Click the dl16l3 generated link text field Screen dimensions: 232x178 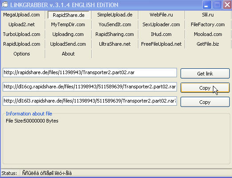[x=90, y=101]
